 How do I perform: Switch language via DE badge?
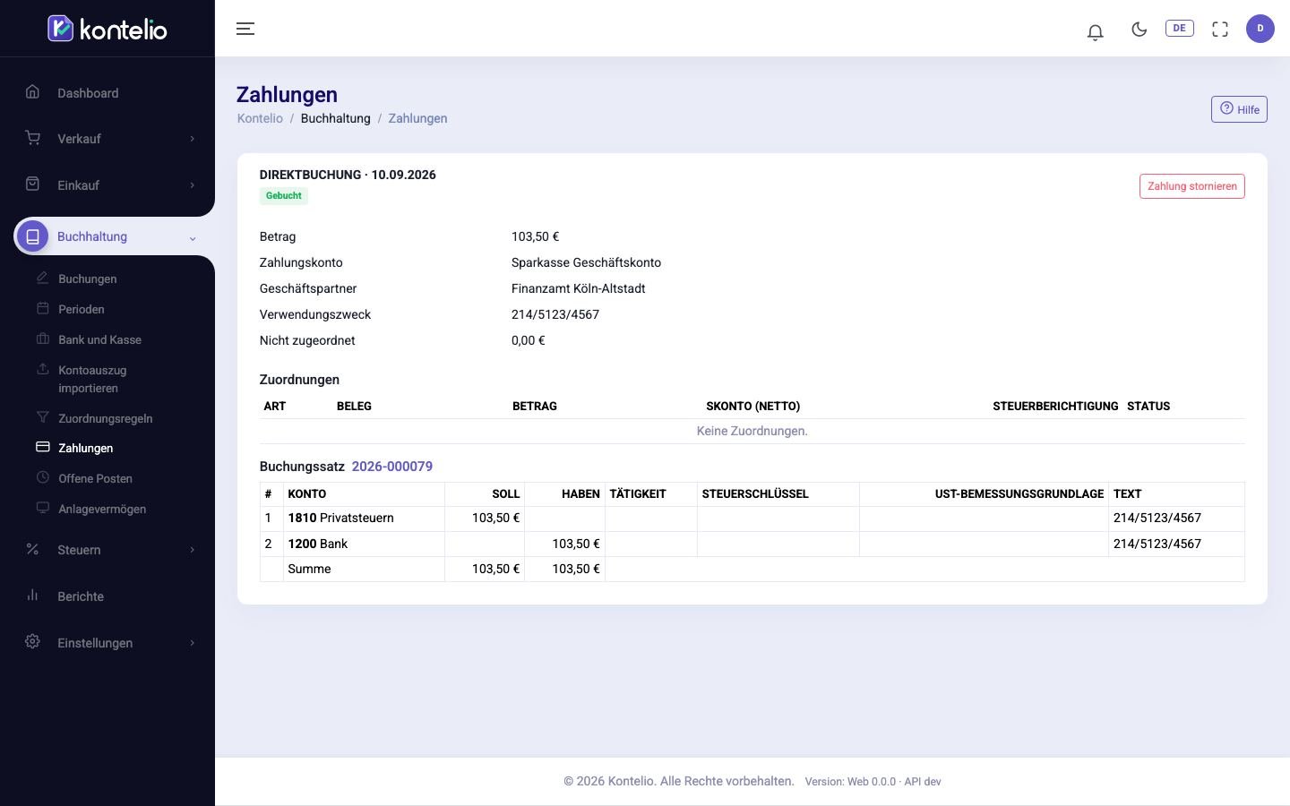coord(1179,28)
